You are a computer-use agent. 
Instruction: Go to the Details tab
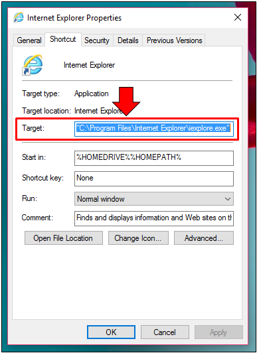(x=128, y=40)
